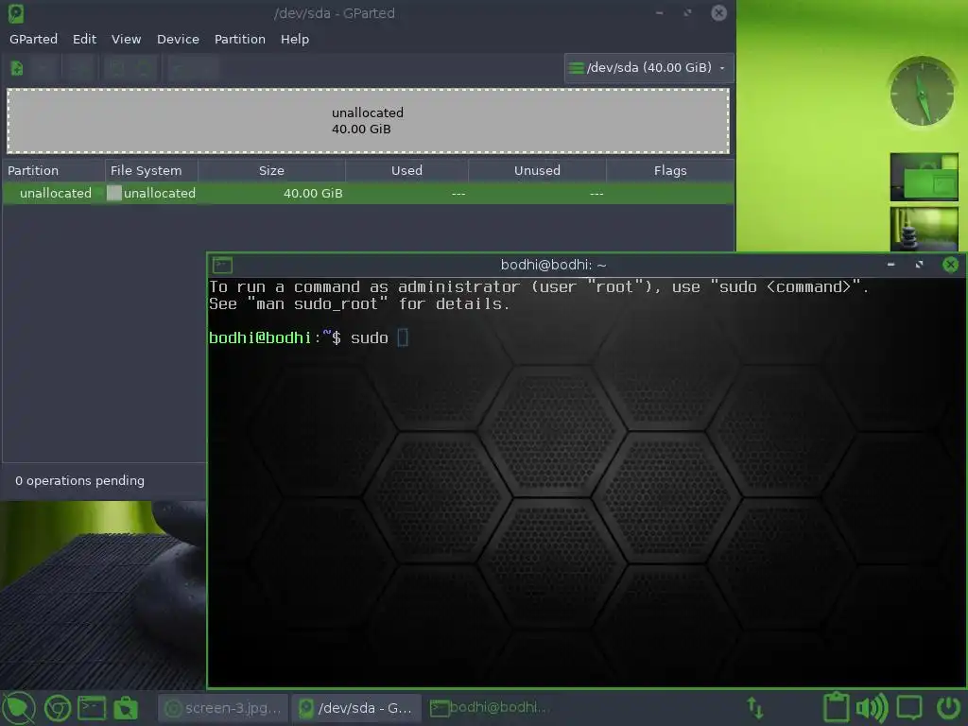Open the Device menu
This screenshot has height=726, width=968.
tap(178, 39)
